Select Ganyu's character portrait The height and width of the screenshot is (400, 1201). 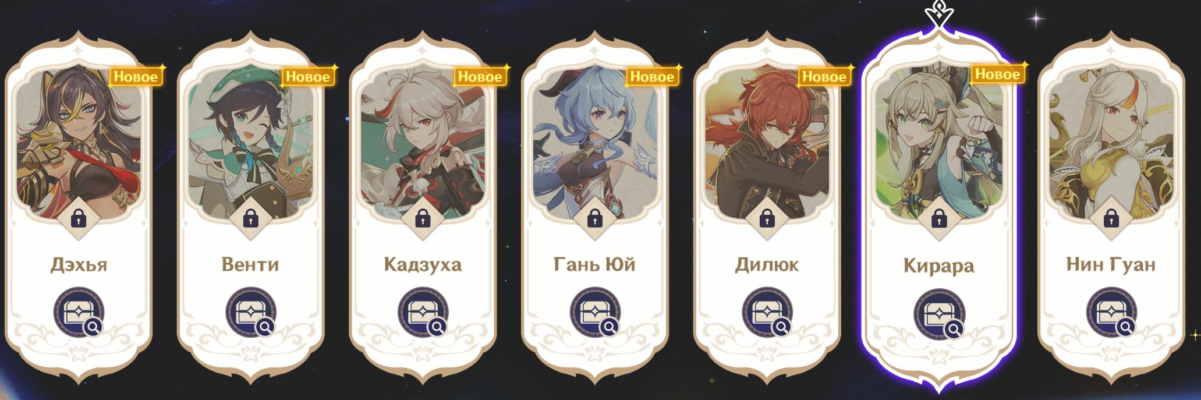[x=595, y=143]
